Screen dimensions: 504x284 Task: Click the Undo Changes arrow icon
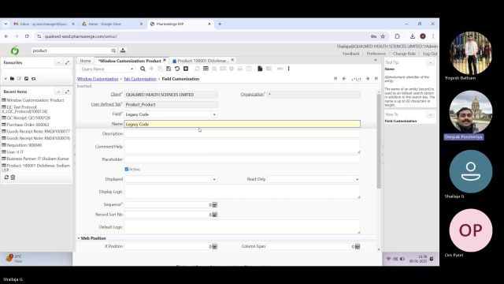point(177,69)
